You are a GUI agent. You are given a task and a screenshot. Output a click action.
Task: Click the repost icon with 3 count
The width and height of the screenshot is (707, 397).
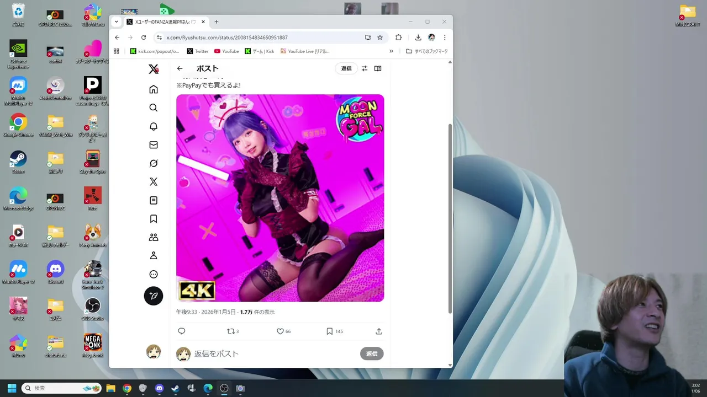pyautogui.click(x=233, y=331)
